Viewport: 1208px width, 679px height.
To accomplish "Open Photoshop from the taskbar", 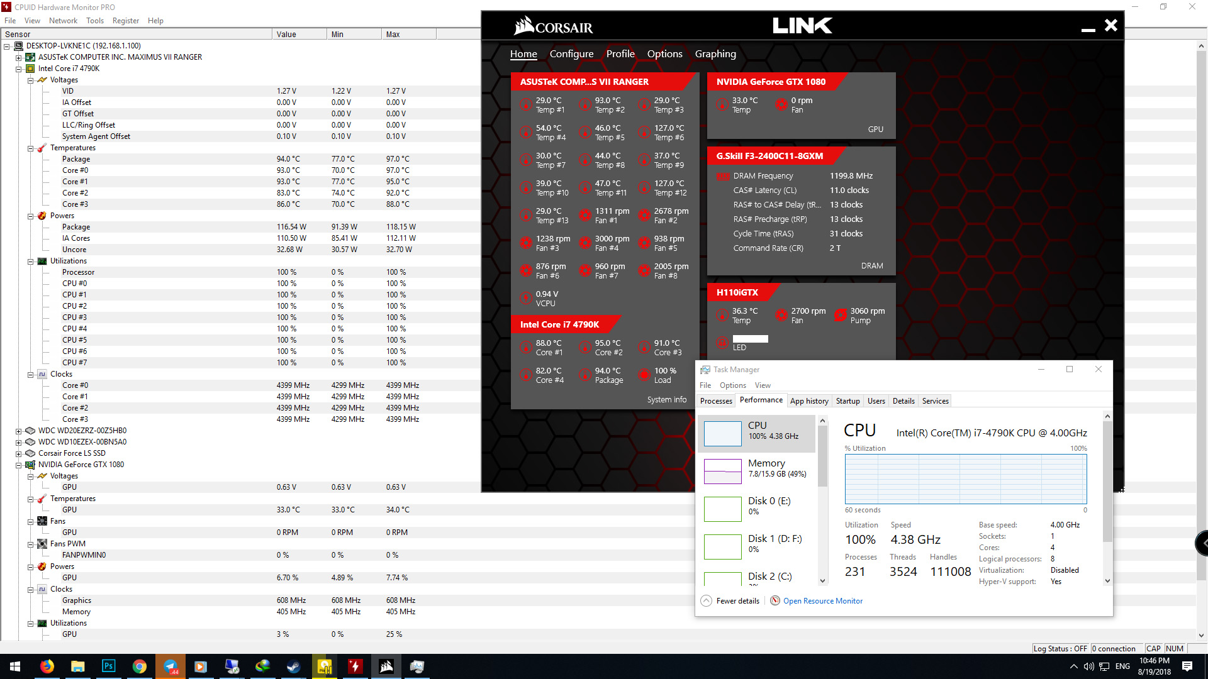I will coord(108,666).
